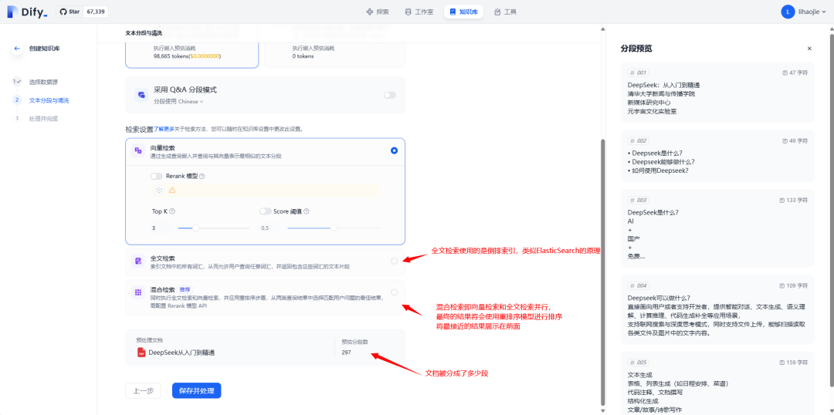Open the 探索 tab

click(378, 12)
